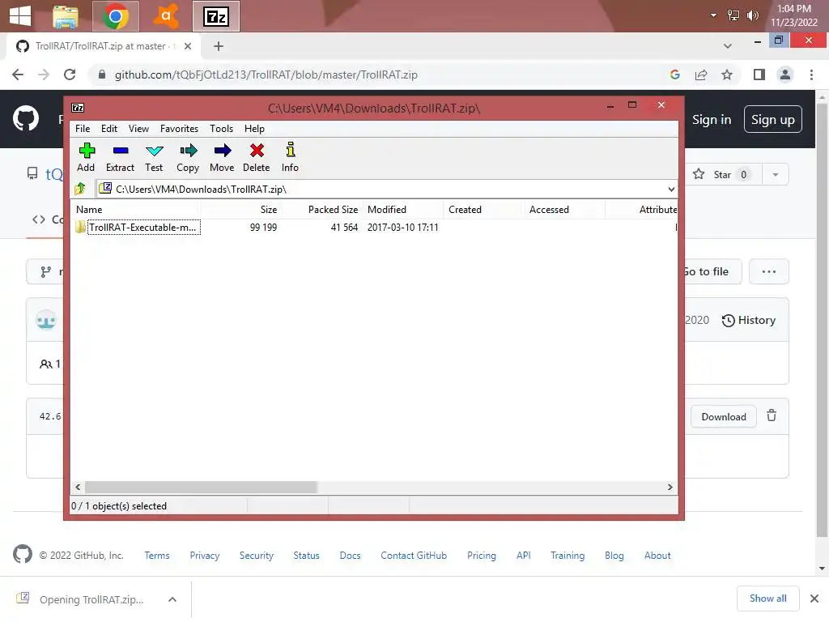The image size is (829, 622).
Task: Expand the download item options chevron
Action: point(172,599)
